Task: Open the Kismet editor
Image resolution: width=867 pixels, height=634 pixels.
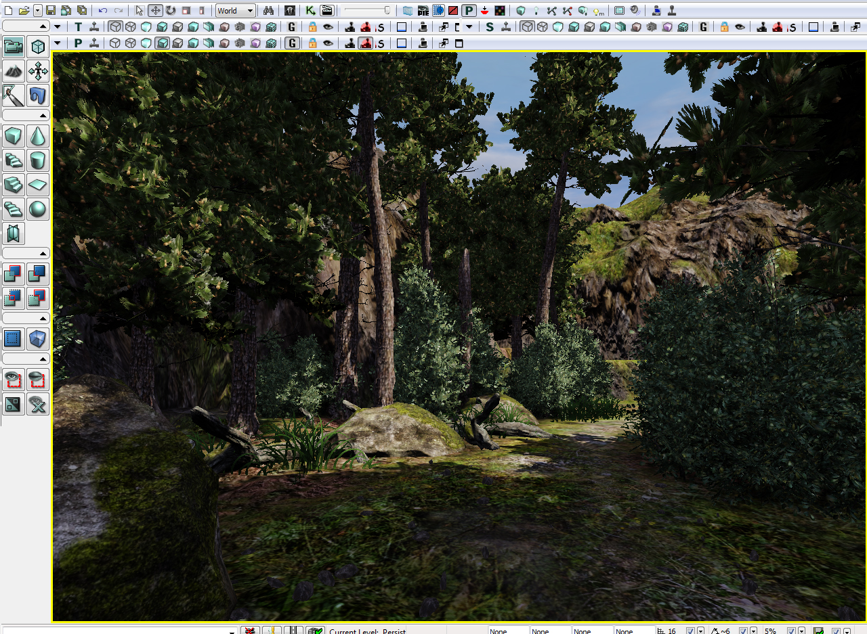Action: pyautogui.click(x=310, y=10)
